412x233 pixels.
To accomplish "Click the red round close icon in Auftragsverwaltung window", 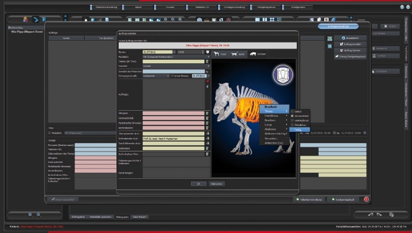I will tap(366, 199).
